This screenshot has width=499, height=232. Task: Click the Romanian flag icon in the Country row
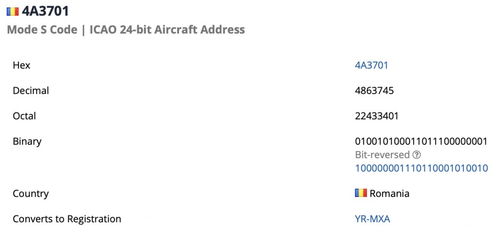click(361, 193)
